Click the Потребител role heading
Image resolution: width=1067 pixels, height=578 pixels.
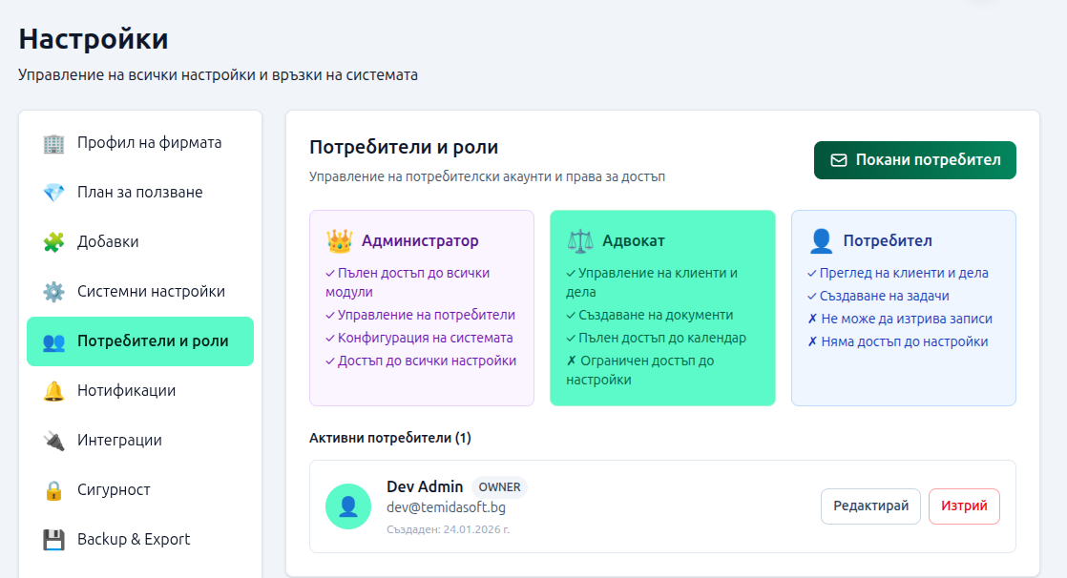(888, 240)
